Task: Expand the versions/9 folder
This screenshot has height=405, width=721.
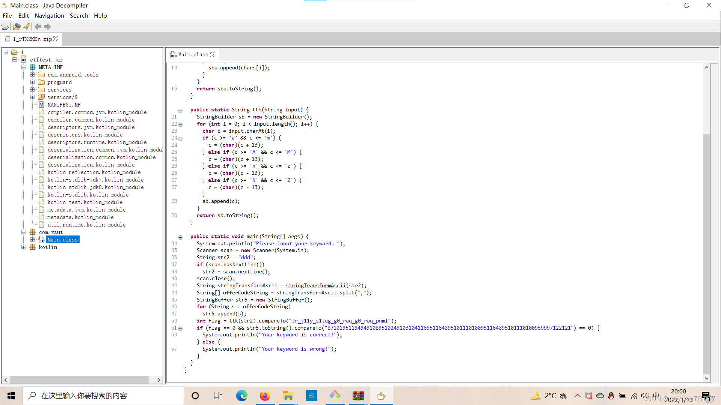Action: [33, 97]
